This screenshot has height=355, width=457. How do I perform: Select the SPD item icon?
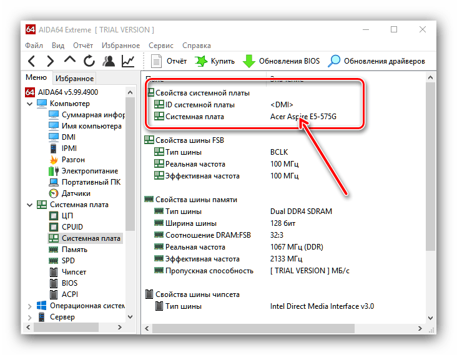pos(53,261)
